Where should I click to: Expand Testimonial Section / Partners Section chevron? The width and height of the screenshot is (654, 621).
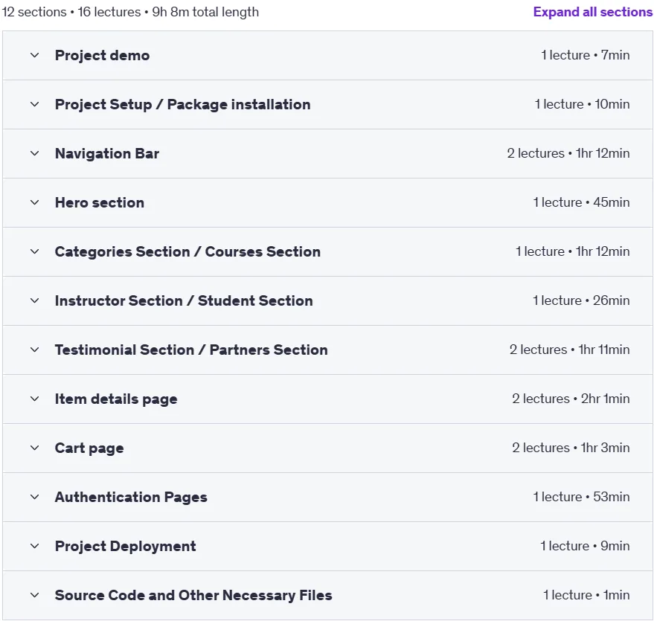35,350
